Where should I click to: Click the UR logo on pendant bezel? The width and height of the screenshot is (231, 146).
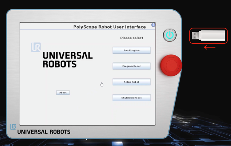coord(13,127)
